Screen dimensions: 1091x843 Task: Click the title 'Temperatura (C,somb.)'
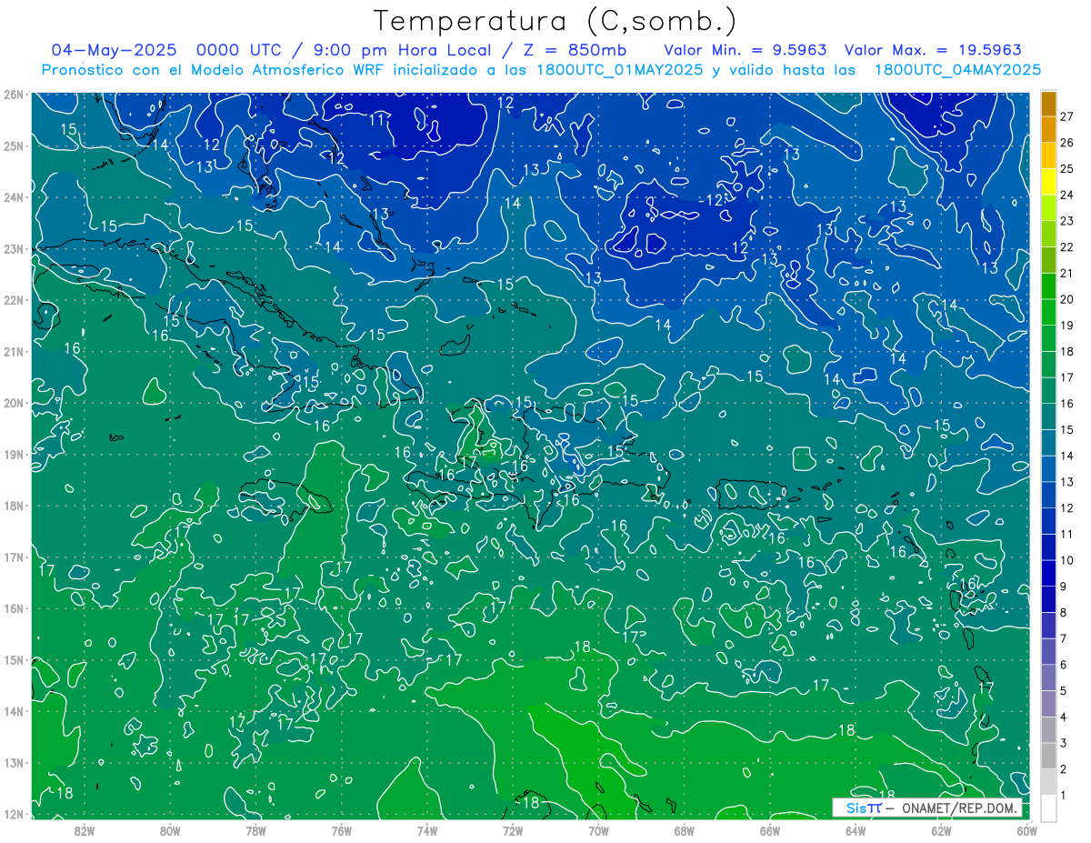(x=555, y=22)
